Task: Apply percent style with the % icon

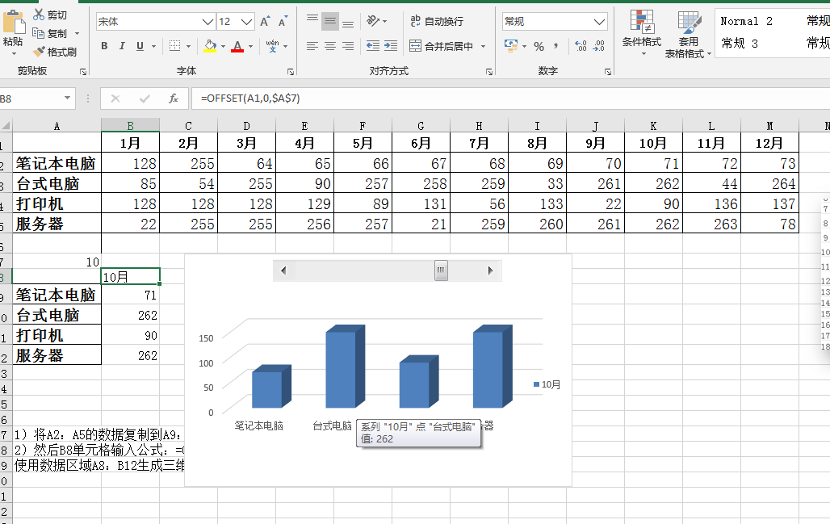Action: 539,47
